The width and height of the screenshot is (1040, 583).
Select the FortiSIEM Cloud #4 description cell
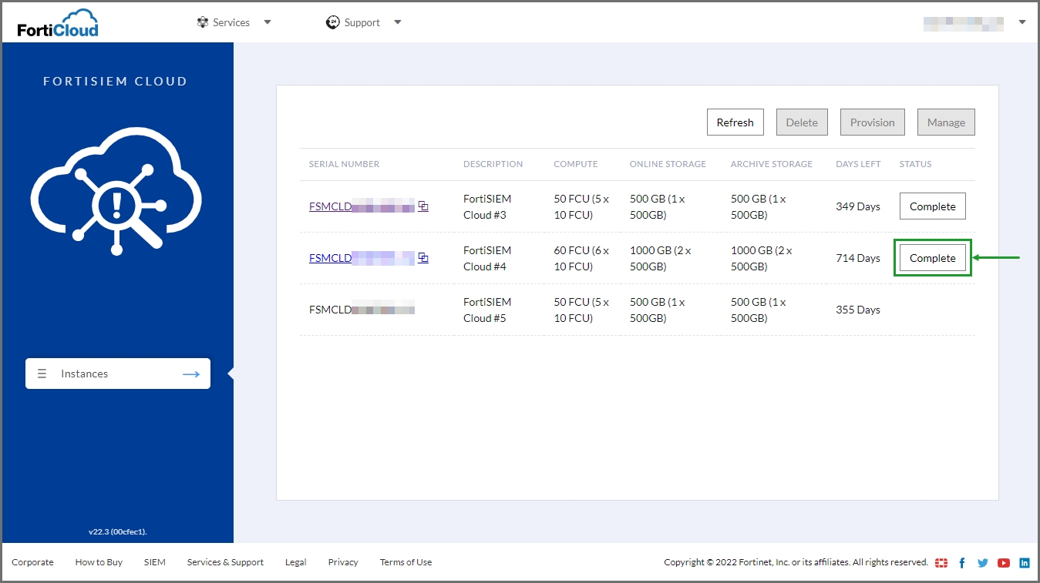click(x=487, y=258)
